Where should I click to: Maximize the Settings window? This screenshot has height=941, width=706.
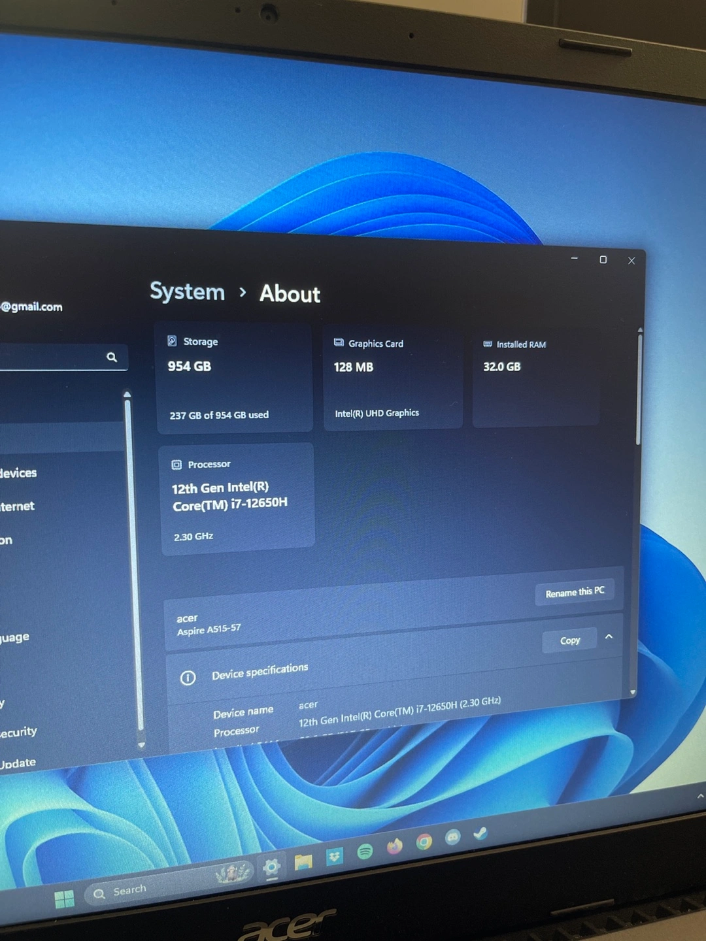(603, 259)
